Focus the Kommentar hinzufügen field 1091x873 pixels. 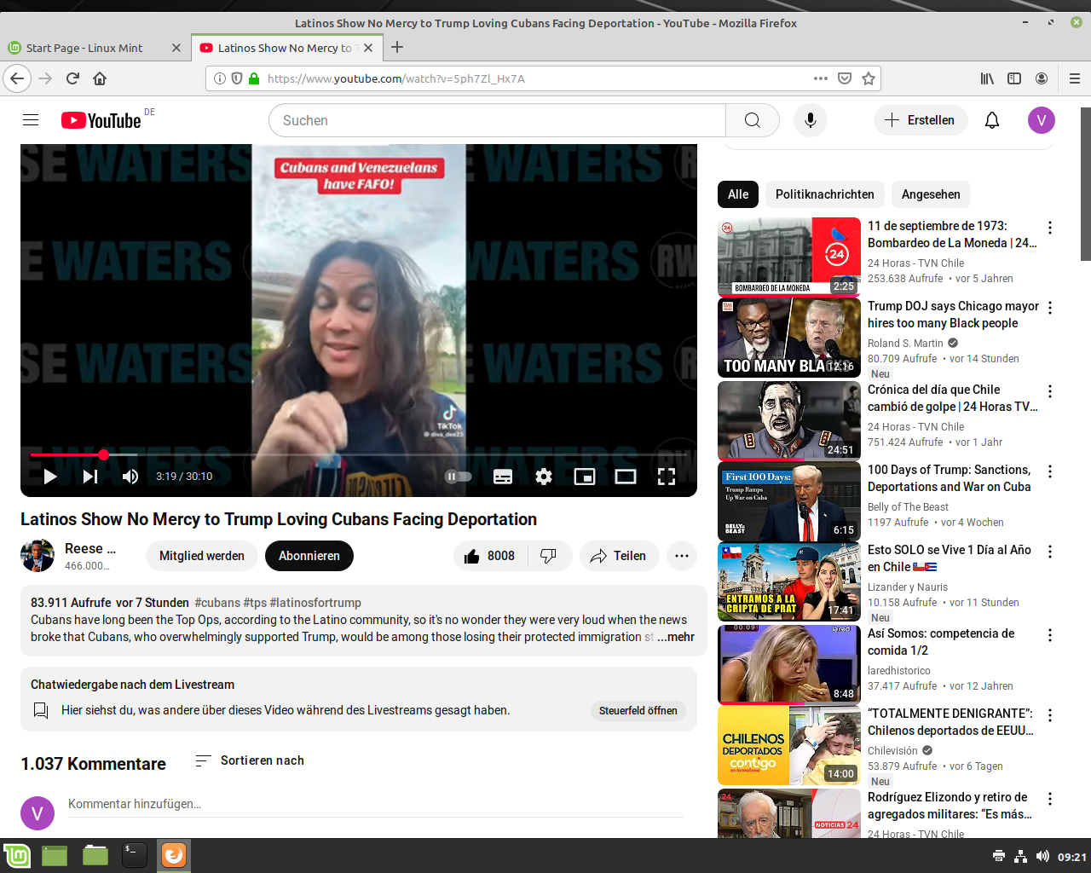point(376,804)
